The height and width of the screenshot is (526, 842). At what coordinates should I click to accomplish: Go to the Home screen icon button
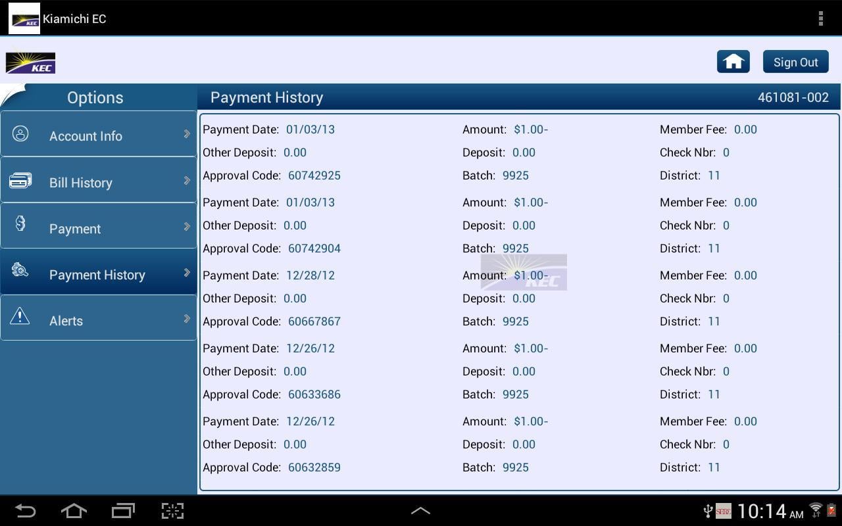(x=733, y=62)
